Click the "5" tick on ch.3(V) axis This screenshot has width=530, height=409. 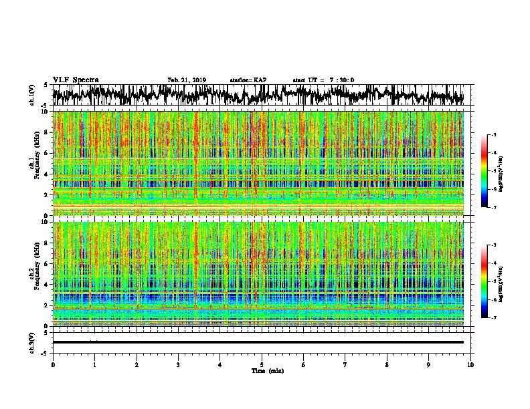(47, 333)
